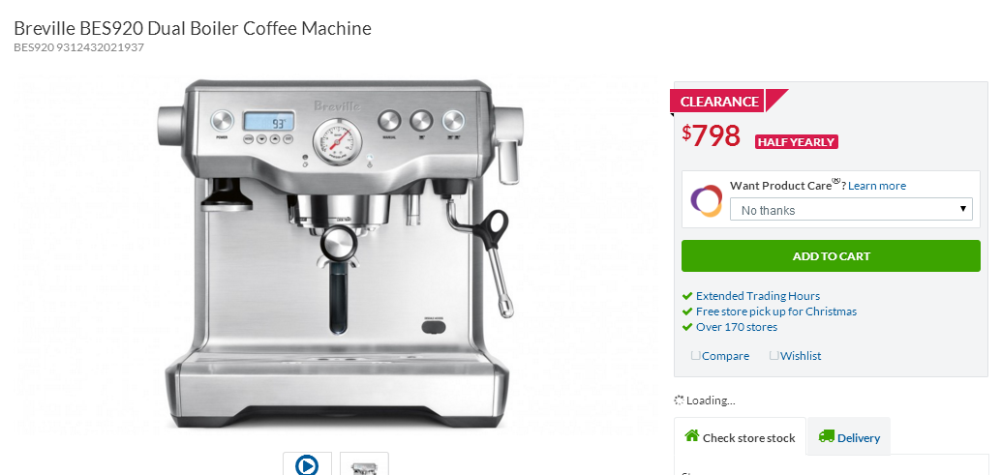Click the house icon beside Check store stock
This screenshot has width=1001, height=475.
click(x=691, y=435)
